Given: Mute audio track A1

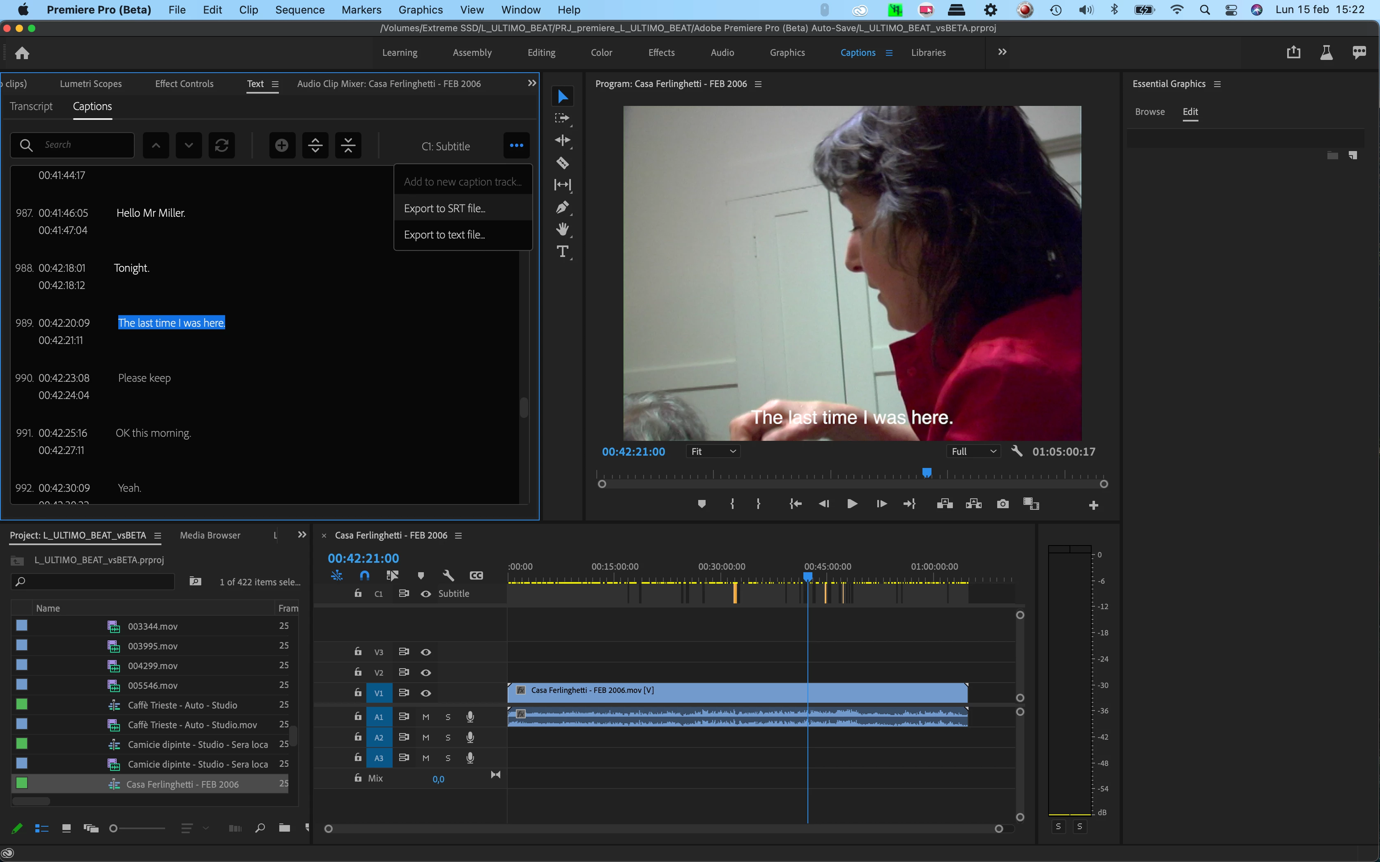Looking at the screenshot, I should (x=425, y=717).
